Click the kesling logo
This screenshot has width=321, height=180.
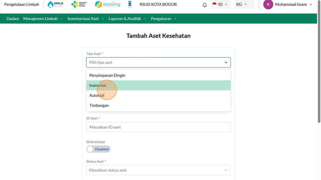coord(108,4)
